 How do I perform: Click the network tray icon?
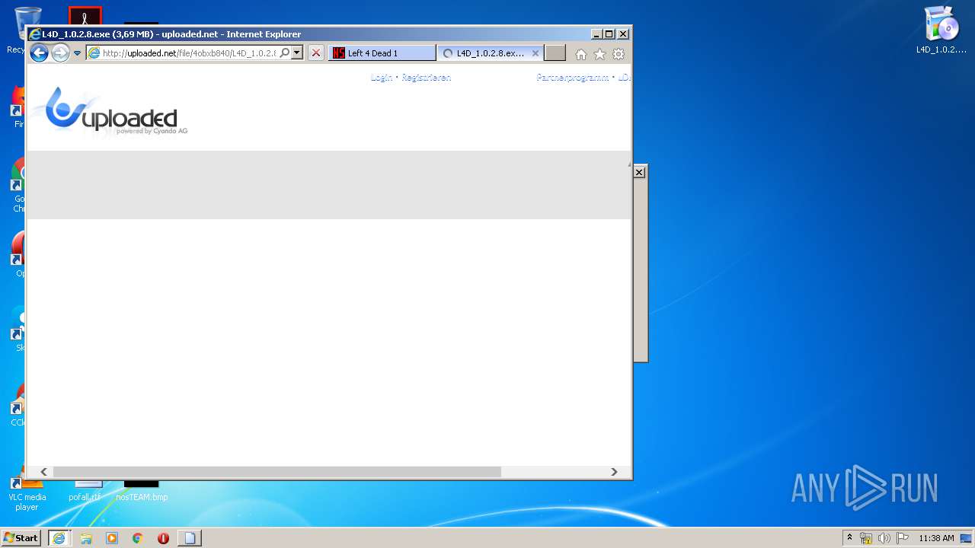click(x=866, y=538)
